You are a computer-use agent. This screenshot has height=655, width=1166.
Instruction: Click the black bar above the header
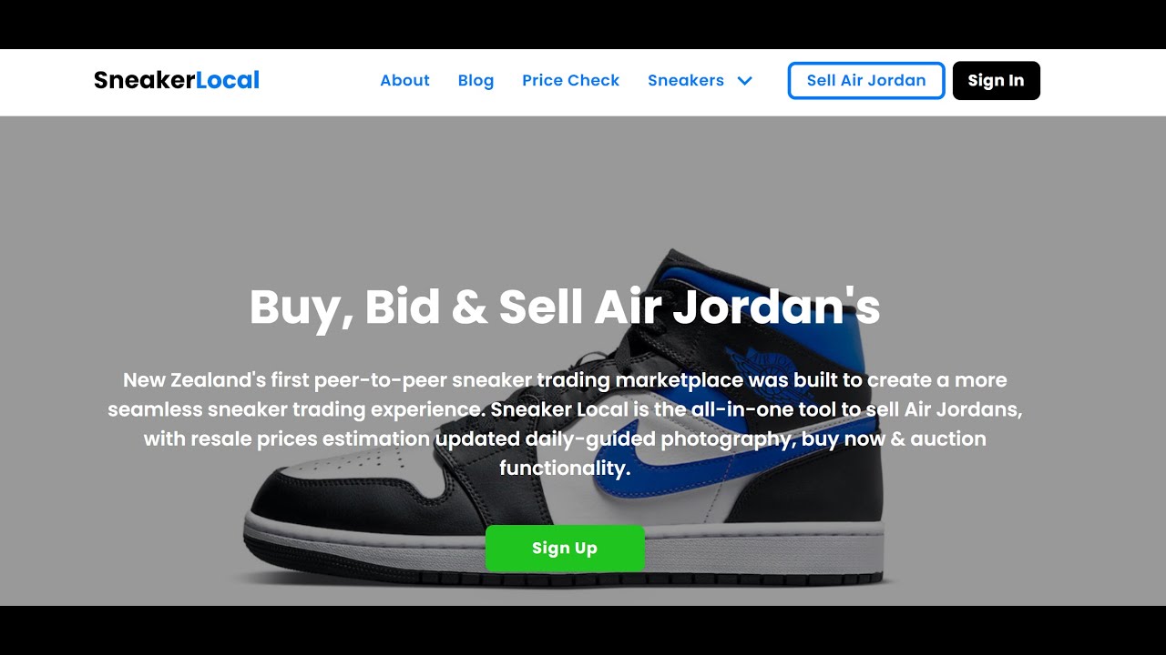[583, 25]
